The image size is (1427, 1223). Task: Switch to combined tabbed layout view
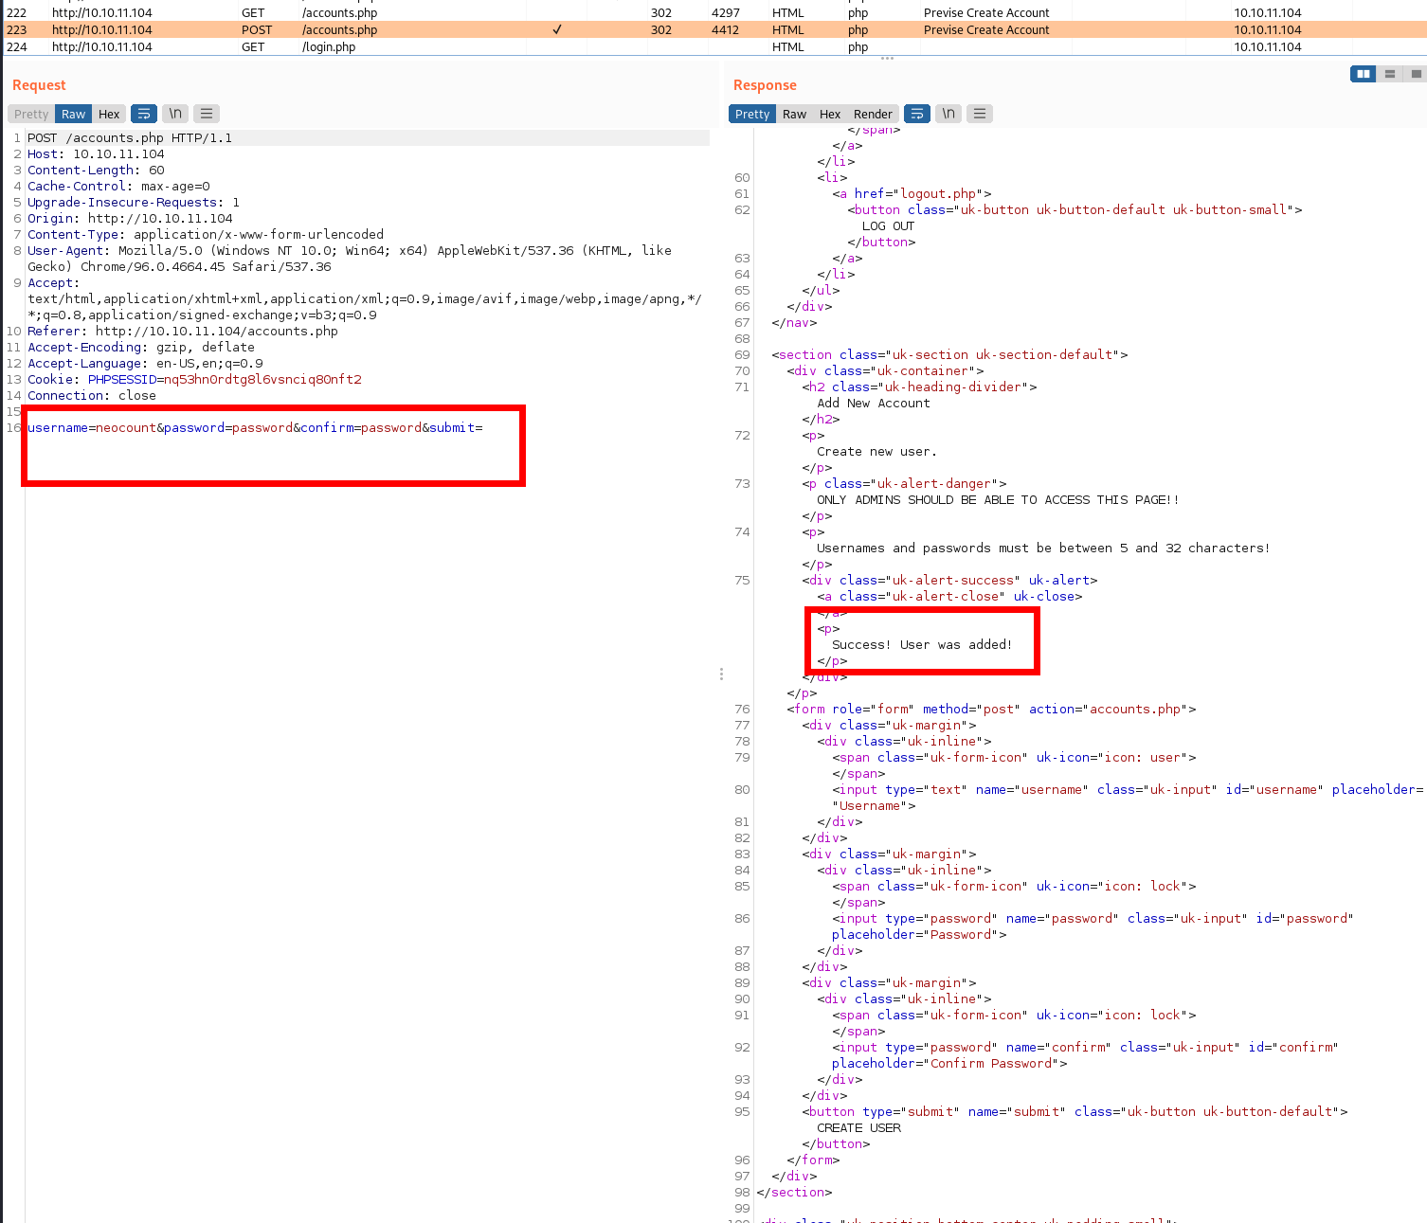1417,74
